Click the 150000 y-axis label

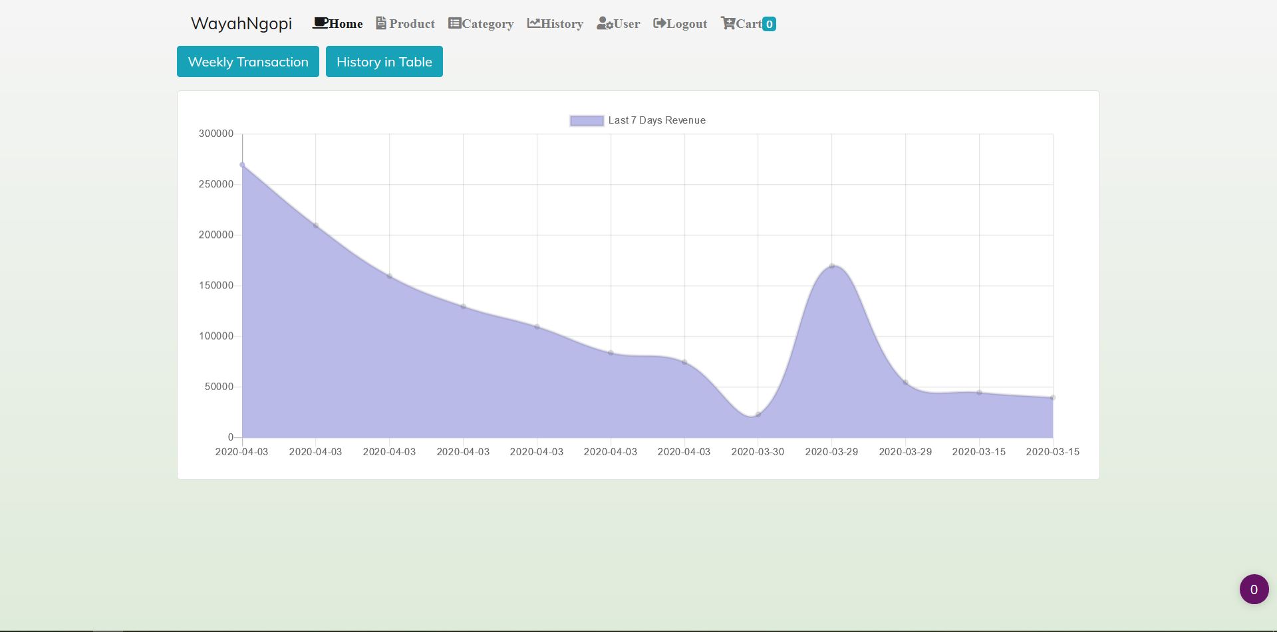coord(216,286)
